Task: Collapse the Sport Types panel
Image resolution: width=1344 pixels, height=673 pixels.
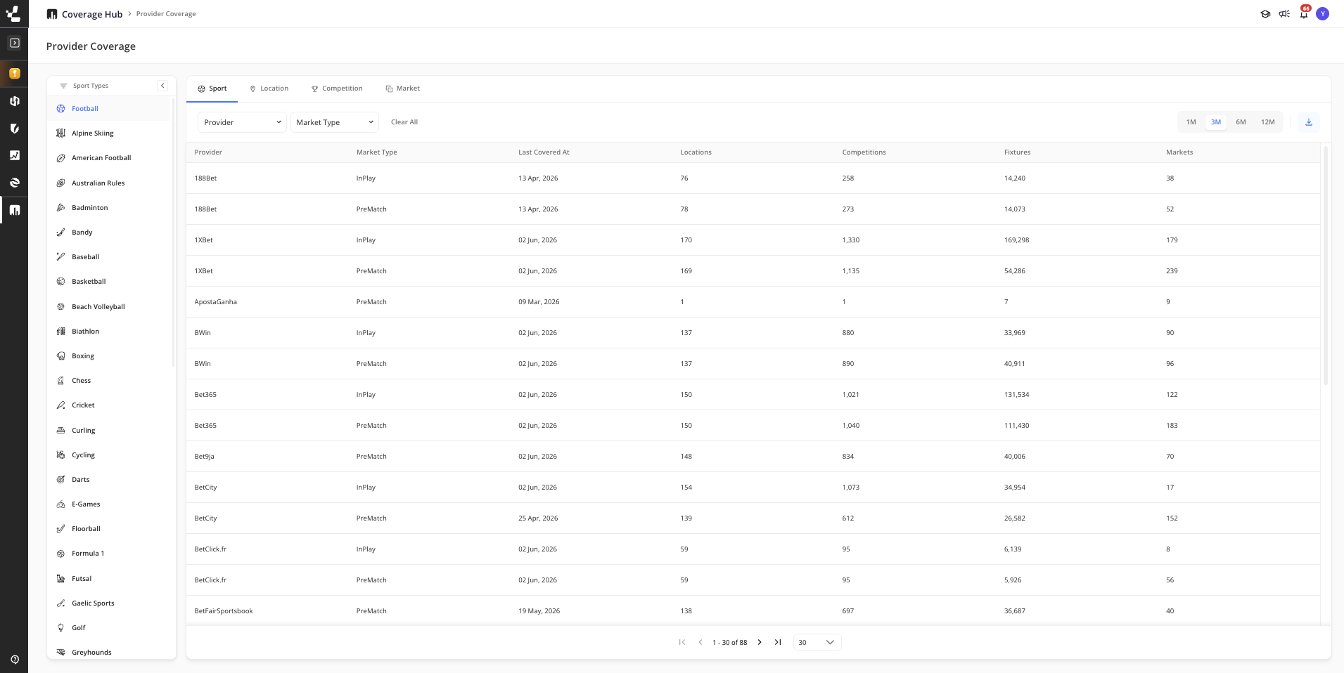Action: (x=162, y=86)
